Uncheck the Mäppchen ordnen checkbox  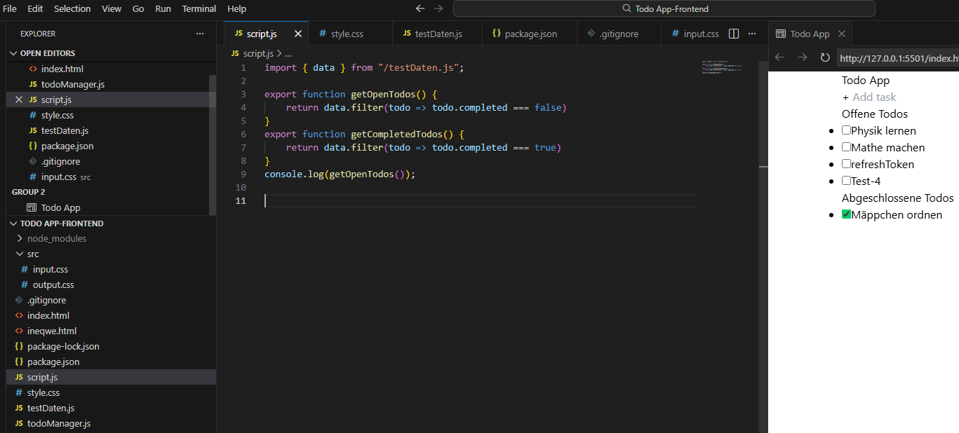coord(846,214)
